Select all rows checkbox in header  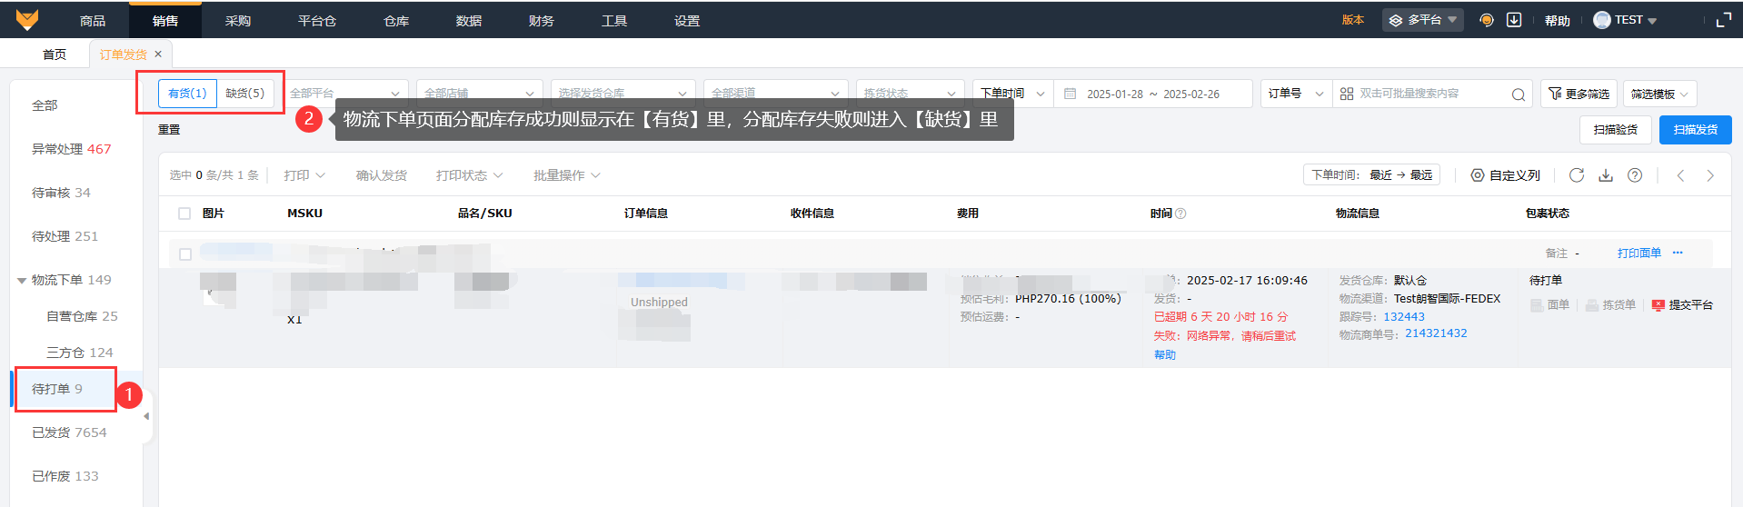coord(184,214)
